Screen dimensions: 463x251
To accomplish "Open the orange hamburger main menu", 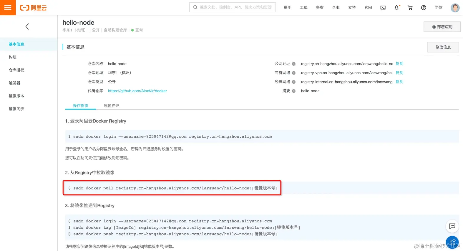I will 8,8.
